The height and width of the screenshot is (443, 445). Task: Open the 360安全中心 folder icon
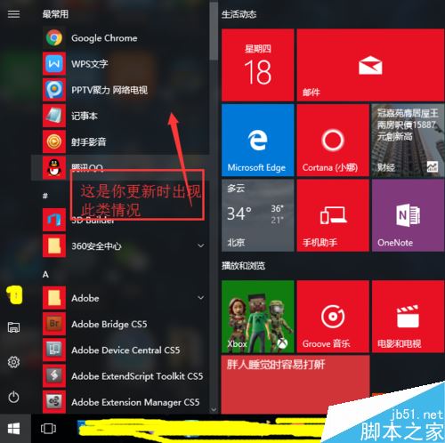pos(54,246)
